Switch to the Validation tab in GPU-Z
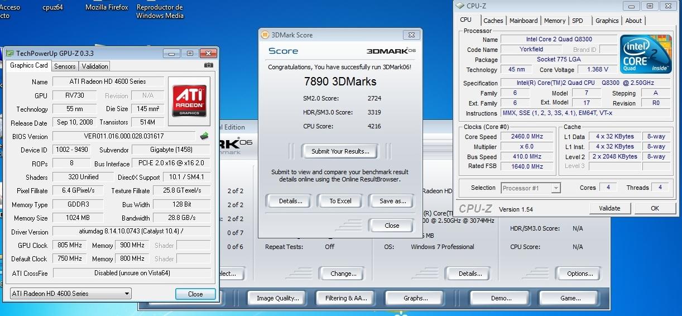 (95, 66)
